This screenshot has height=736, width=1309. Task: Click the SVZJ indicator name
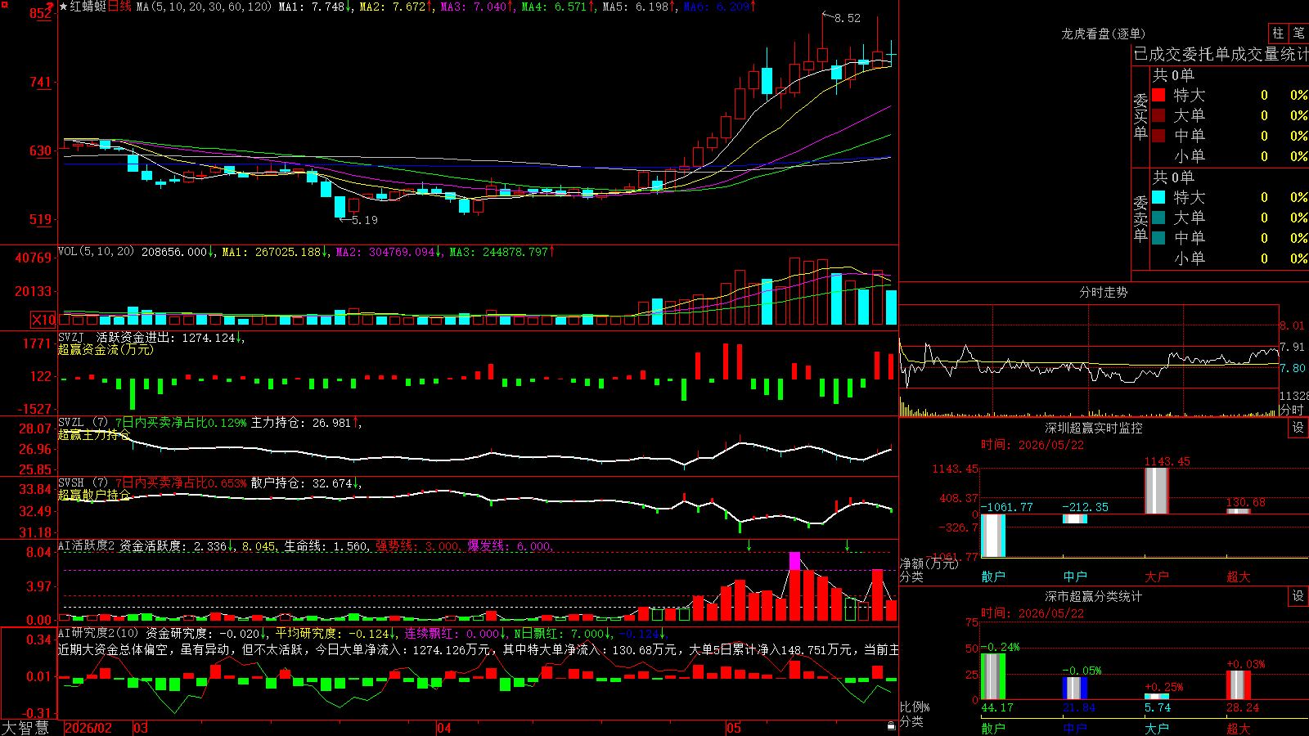(x=71, y=337)
